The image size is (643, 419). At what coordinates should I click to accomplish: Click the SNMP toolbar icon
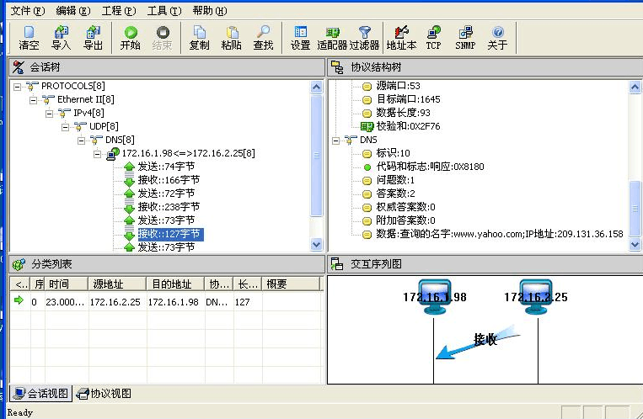point(465,38)
